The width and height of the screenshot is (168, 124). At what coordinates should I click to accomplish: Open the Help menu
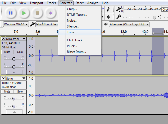105,3
